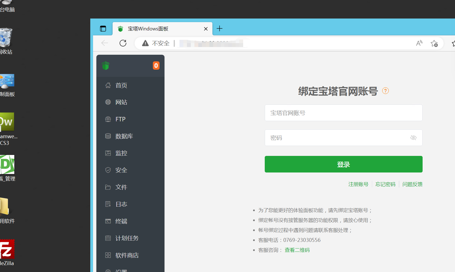Open the 数据库 panel

point(124,136)
